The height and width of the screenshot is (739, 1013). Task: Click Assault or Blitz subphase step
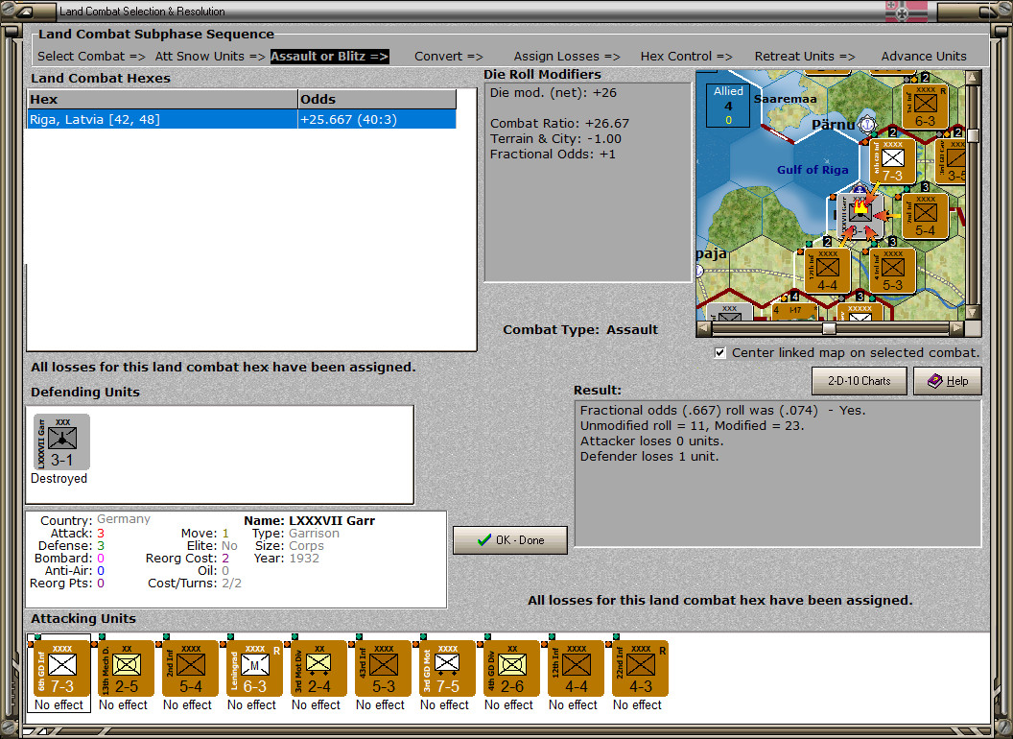(329, 57)
